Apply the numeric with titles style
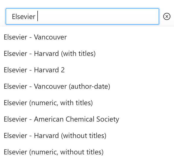The width and height of the screenshot is (174, 159). click(x=87, y=103)
